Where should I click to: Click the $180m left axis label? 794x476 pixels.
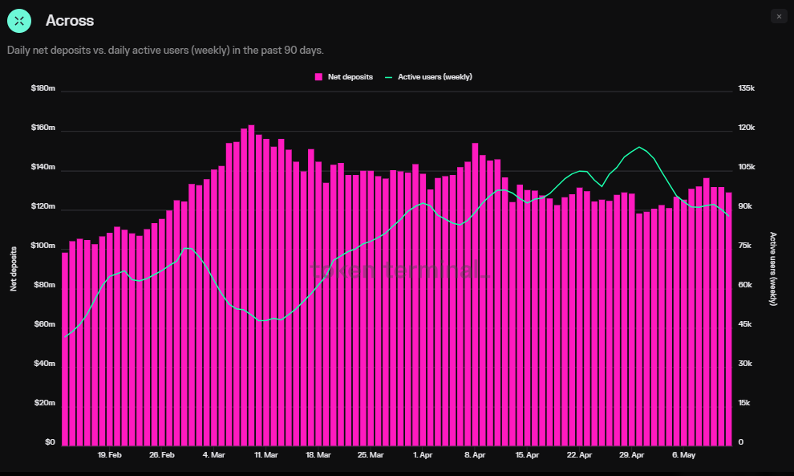(x=43, y=88)
